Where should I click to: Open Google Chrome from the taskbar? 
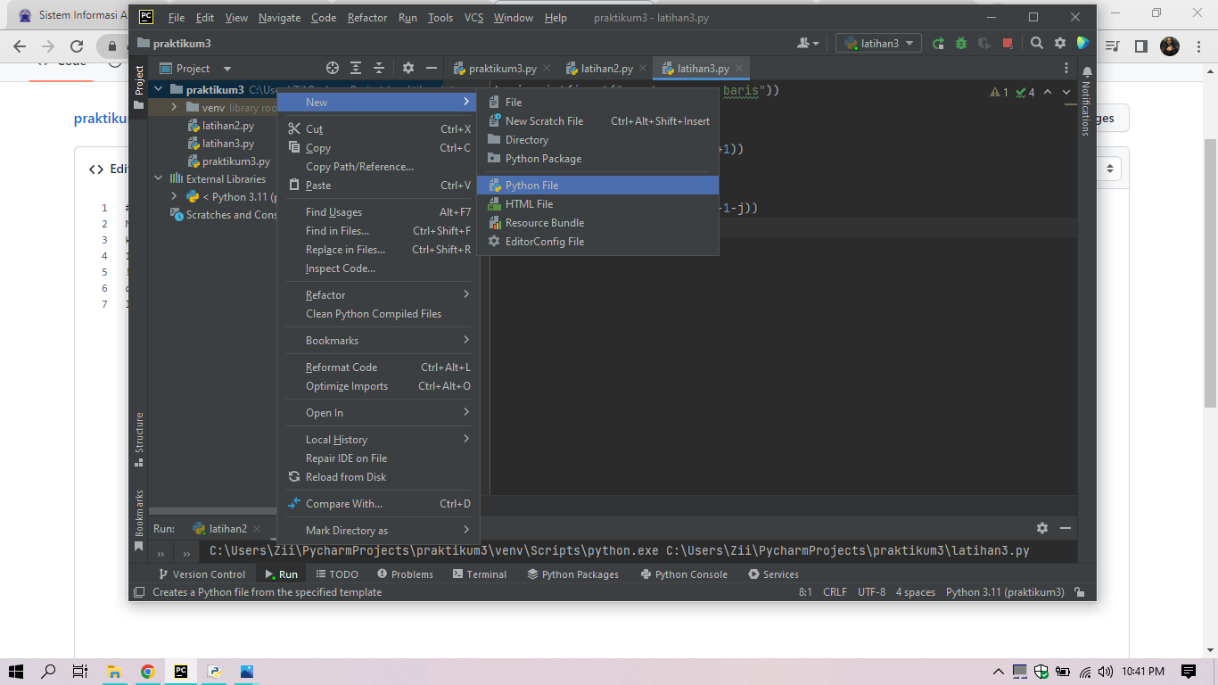[148, 671]
